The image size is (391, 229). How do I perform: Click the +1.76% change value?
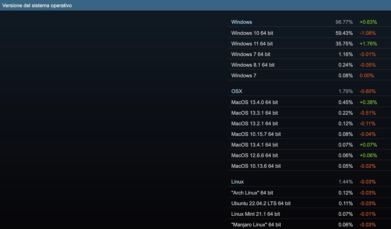[368, 44]
